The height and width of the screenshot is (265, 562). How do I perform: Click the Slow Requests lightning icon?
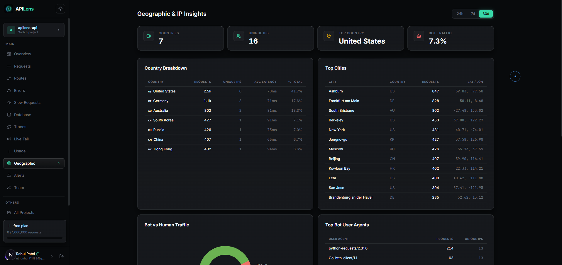point(9,103)
